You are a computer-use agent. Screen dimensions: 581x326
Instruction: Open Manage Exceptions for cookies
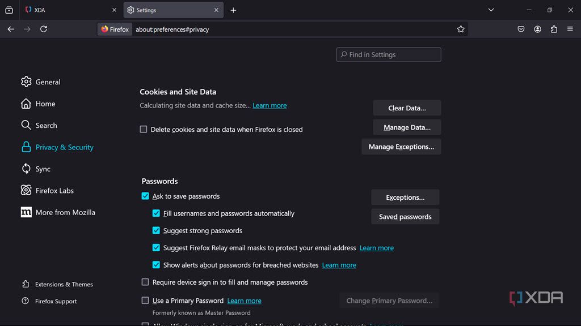point(401,147)
